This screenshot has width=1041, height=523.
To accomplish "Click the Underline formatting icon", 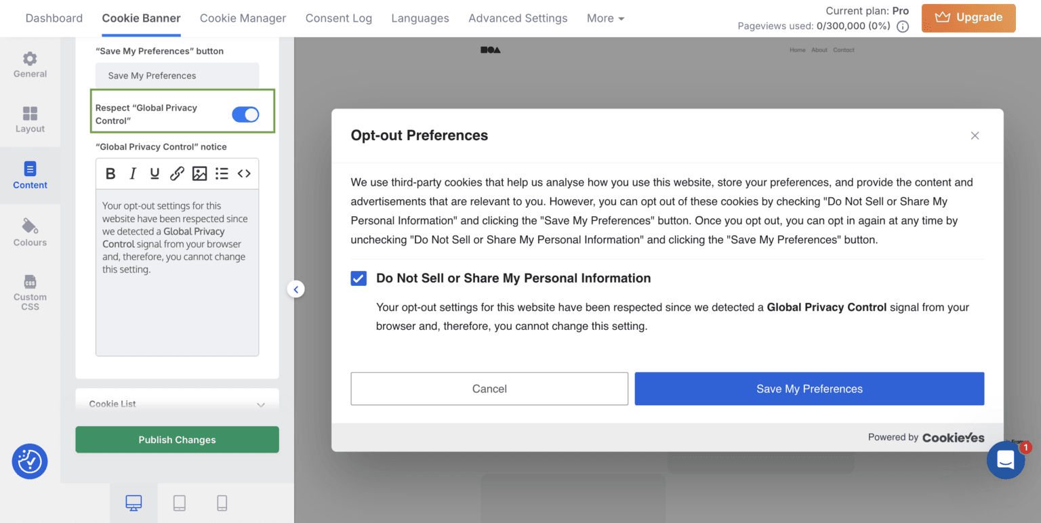I will [155, 174].
